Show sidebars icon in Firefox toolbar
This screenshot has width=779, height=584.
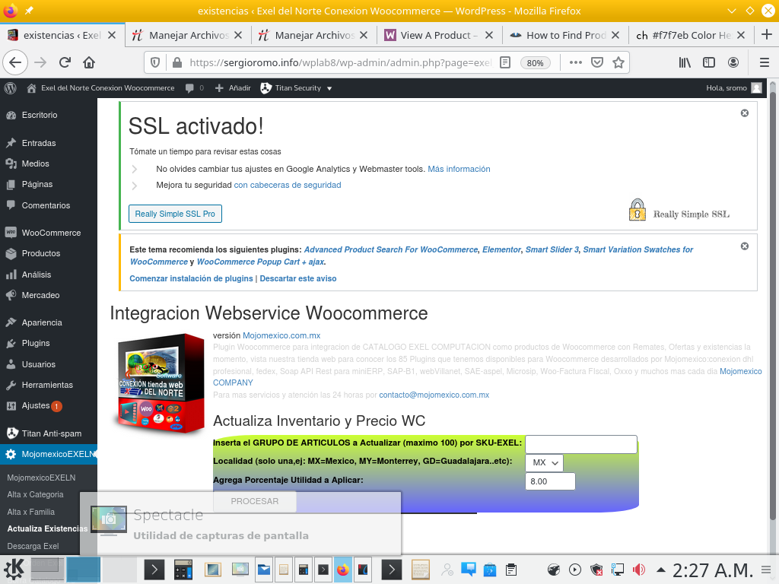click(709, 62)
